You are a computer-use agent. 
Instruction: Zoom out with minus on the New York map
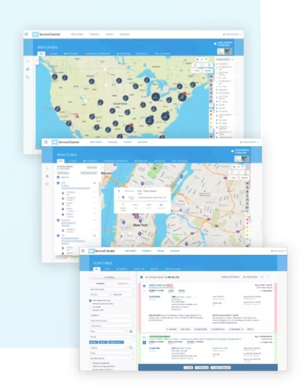(239, 167)
